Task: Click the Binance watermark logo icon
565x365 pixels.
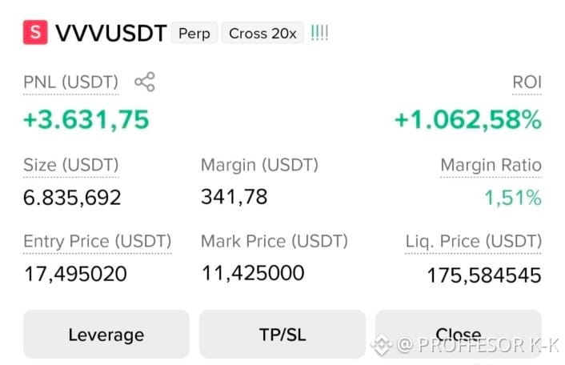Action: click(382, 344)
